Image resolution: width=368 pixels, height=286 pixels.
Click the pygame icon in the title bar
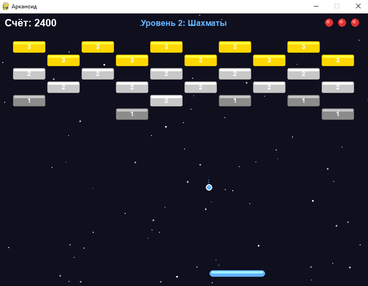pyautogui.click(x=6, y=6)
